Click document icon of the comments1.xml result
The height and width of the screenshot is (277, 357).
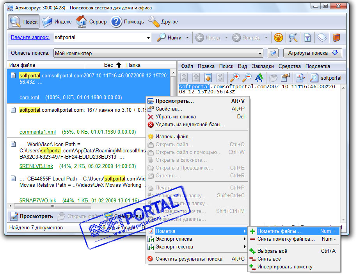tap(13, 110)
